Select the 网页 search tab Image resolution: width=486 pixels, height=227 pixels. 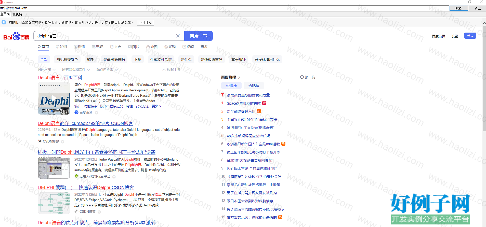pos(43,47)
